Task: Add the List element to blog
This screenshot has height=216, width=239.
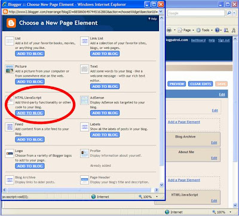Action: tap(30, 54)
